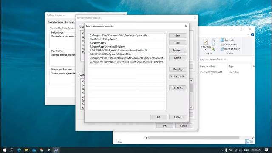Click scroll-up arrow in system variables list

[x=191, y=80]
